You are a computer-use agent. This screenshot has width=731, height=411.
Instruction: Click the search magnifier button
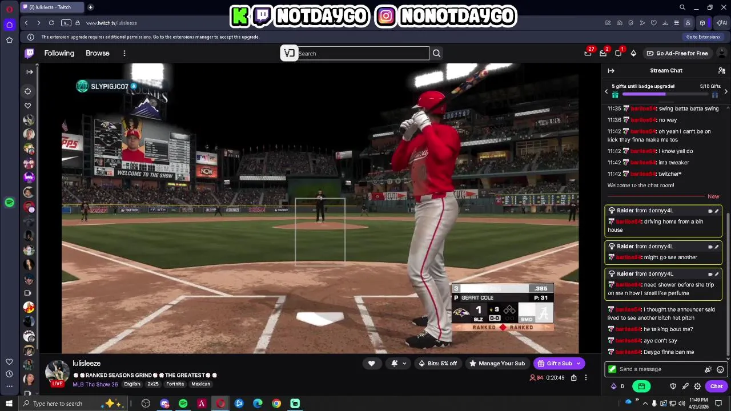click(436, 53)
